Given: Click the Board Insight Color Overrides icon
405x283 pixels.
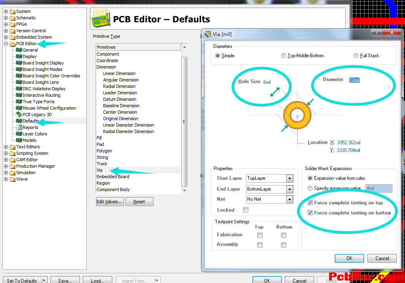Looking at the screenshot, I should (19, 75).
